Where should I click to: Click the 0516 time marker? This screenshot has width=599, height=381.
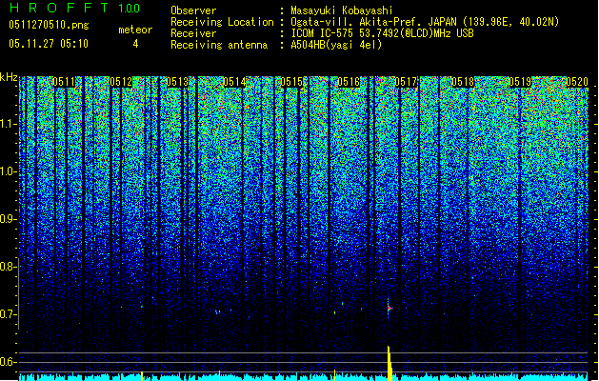pyautogui.click(x=349, y=82)
